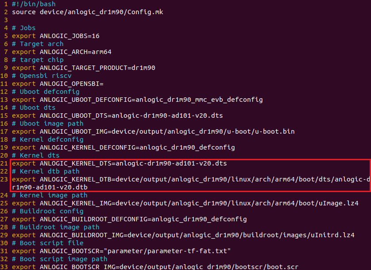Click the 'ANLOGIC_KERNEL_DTS=anlogic-dr1m90-ad101-v20.dts' text
The height and width of the screenshot is (270, 371).
pyautogui.click(x=133, y=163)
